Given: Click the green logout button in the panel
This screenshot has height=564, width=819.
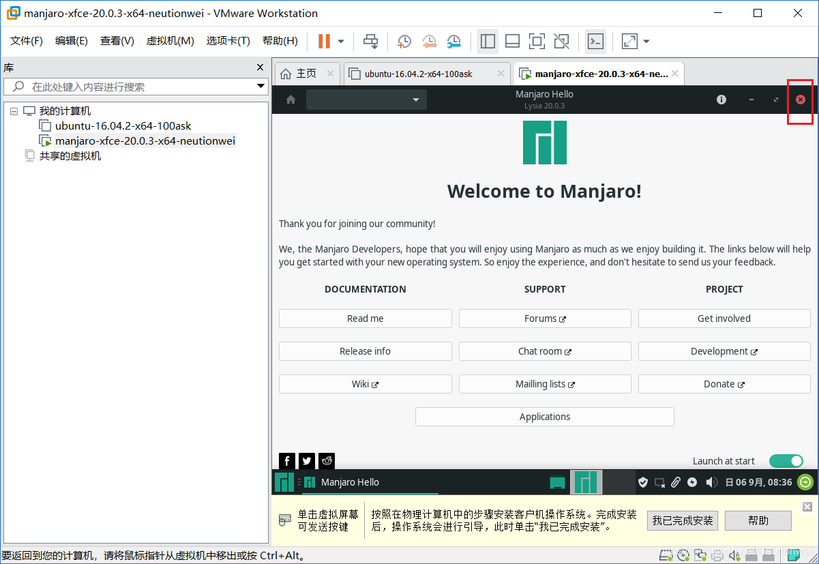Looking at the screenshot, I should click(x=805, y=482).
